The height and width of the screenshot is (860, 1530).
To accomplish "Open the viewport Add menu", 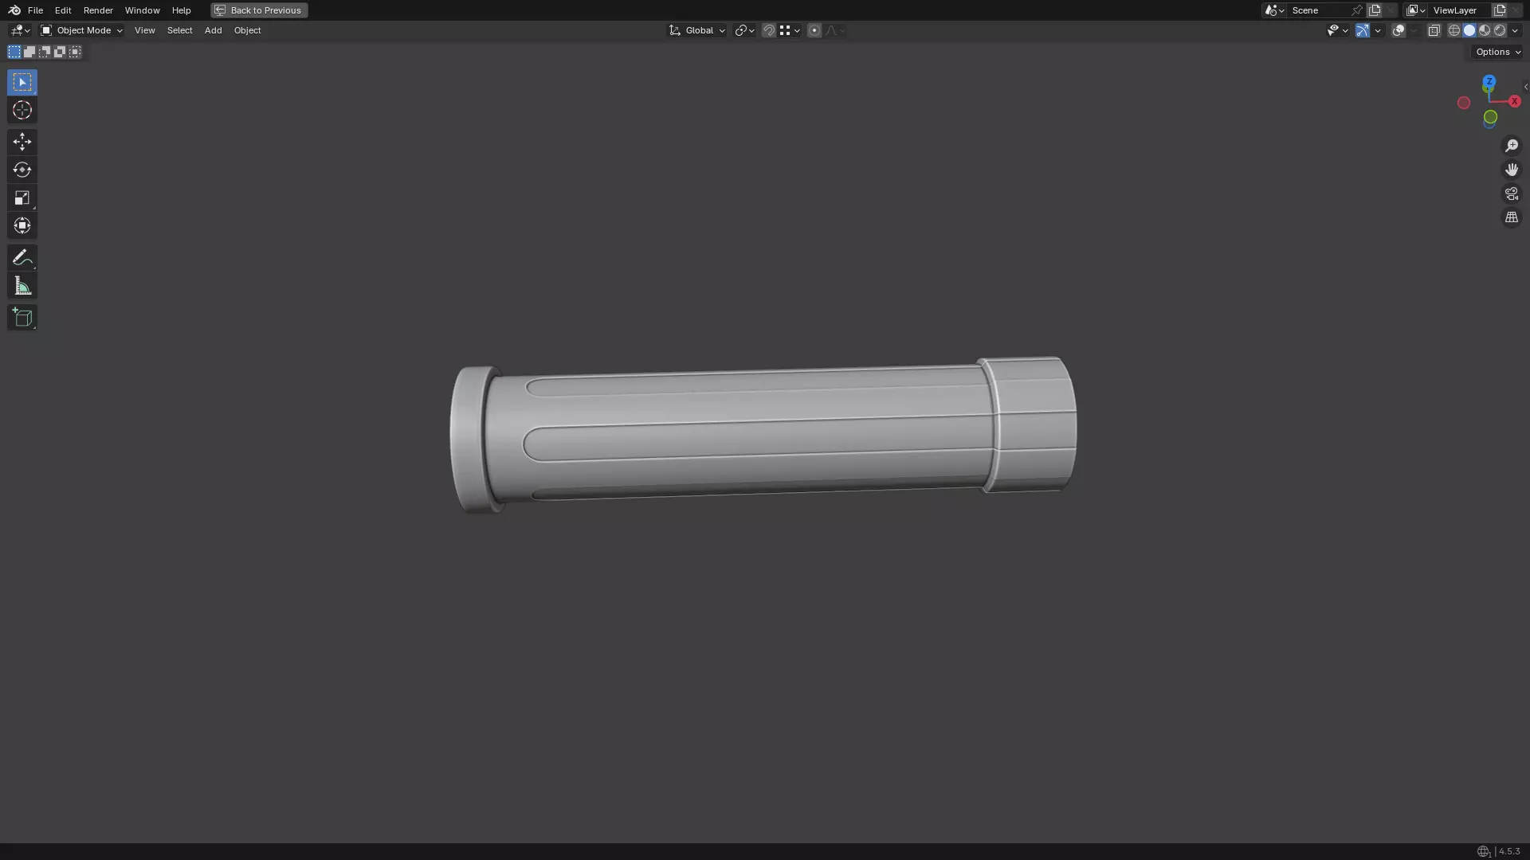I will [x=213, y=30].
